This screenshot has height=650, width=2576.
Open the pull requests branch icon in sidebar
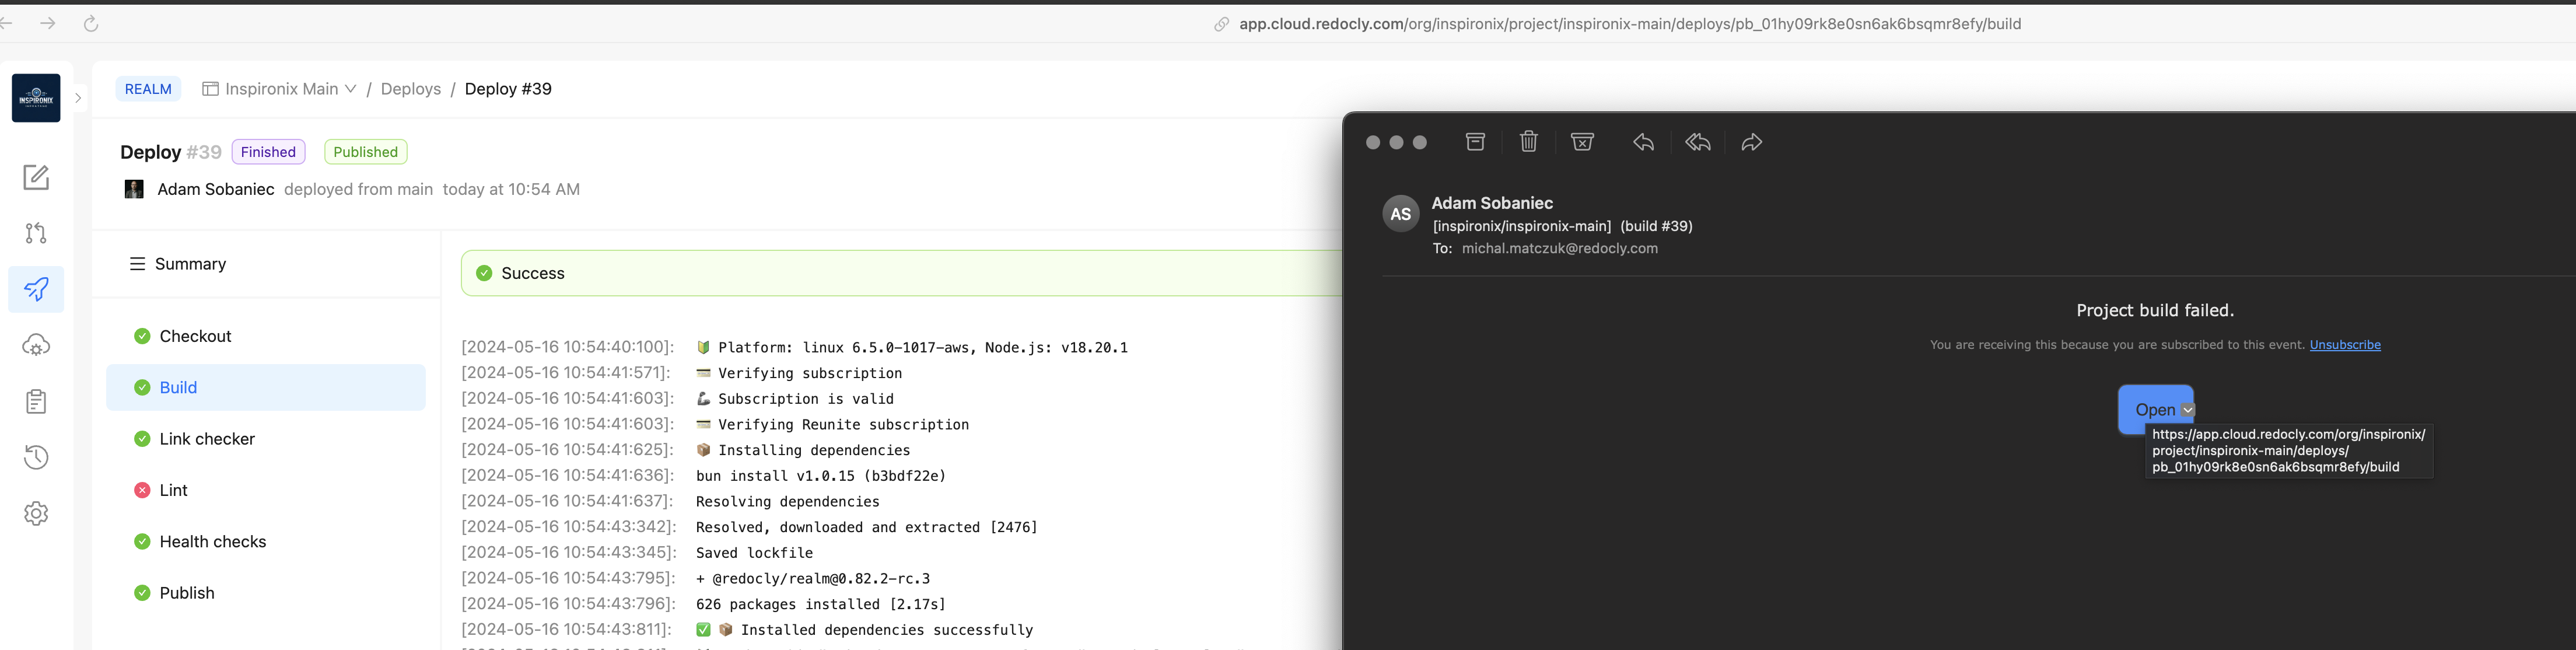tap(36, 233)
